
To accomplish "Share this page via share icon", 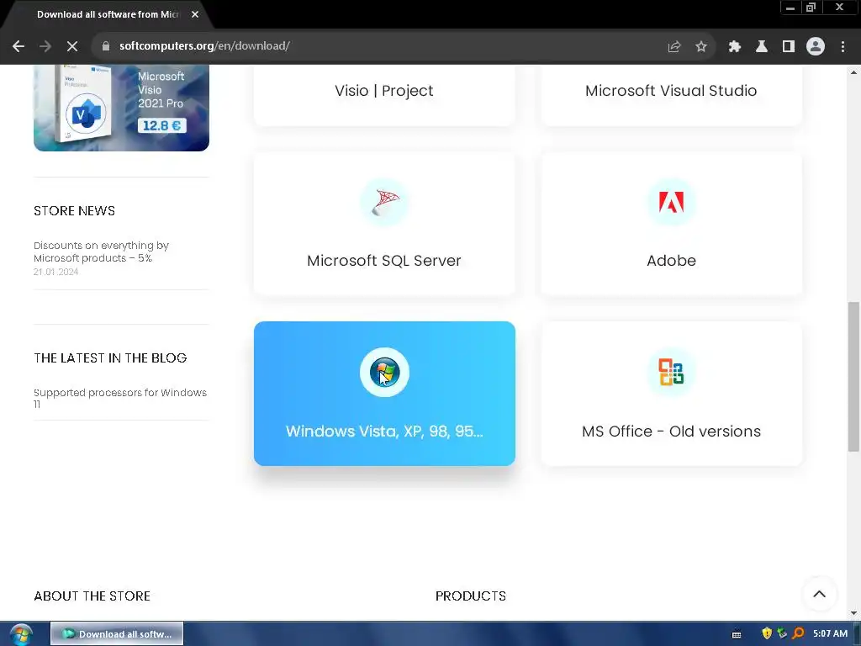I will [674, 47].
